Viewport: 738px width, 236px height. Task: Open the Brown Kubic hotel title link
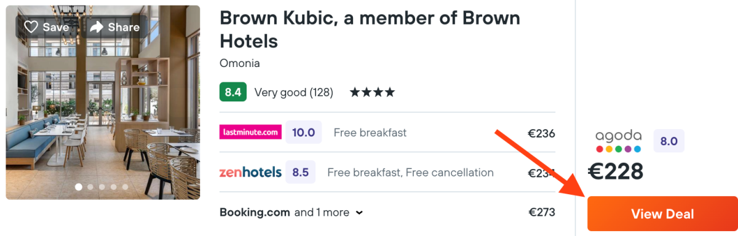370,29
